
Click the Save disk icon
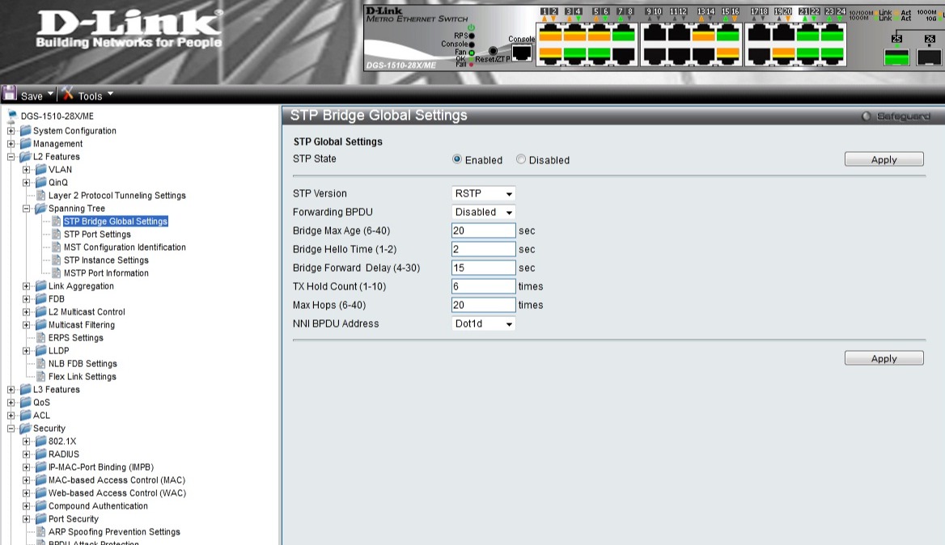click(10, 95)
